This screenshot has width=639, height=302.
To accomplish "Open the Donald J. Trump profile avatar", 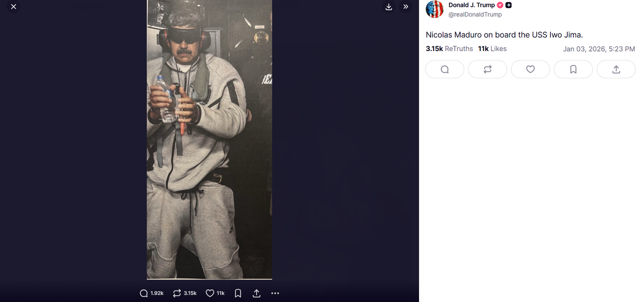I will 435,9.
